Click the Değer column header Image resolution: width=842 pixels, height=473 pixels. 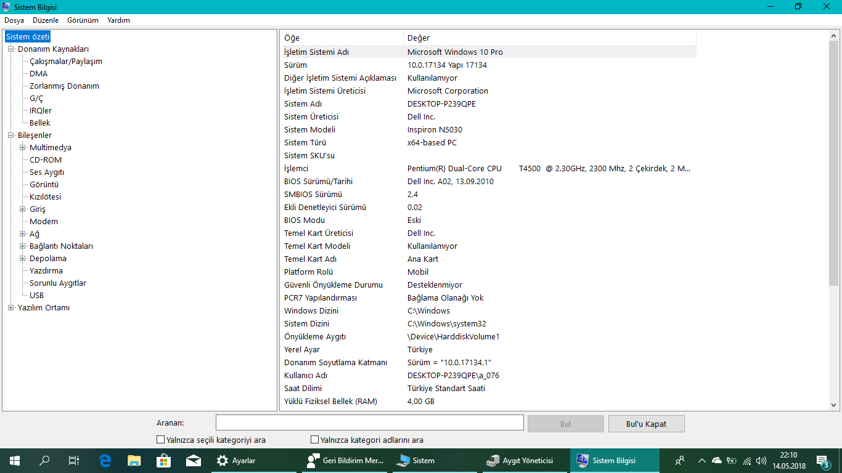(550, 38)
